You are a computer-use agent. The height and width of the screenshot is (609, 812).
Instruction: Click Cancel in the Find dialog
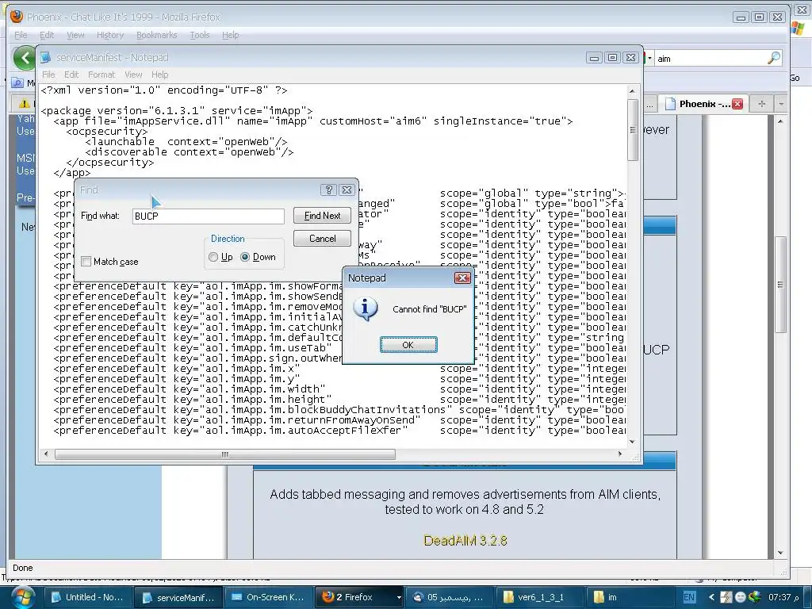(322, 238)
